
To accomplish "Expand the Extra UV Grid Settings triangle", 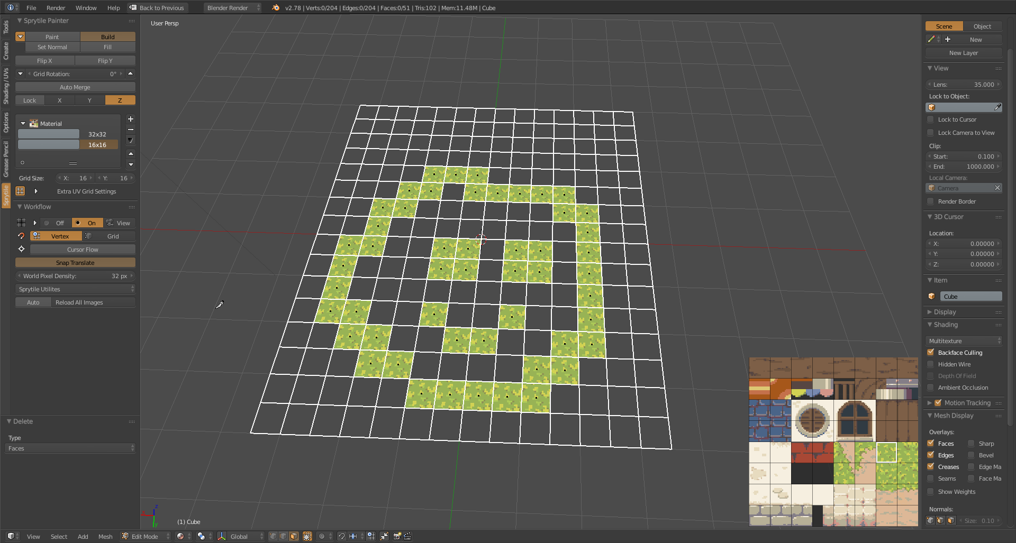I will pyautogui.click(x=36, y=191).
